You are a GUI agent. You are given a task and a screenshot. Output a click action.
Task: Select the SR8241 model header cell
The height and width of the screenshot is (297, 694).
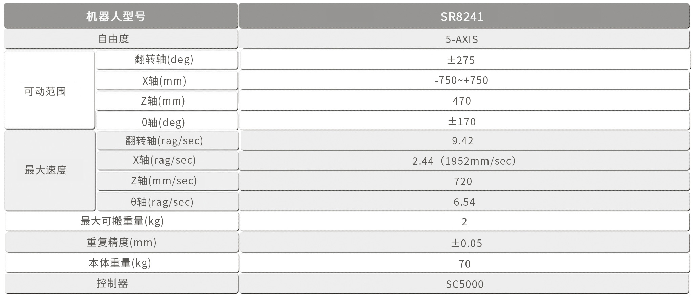(x=462, y=16)
